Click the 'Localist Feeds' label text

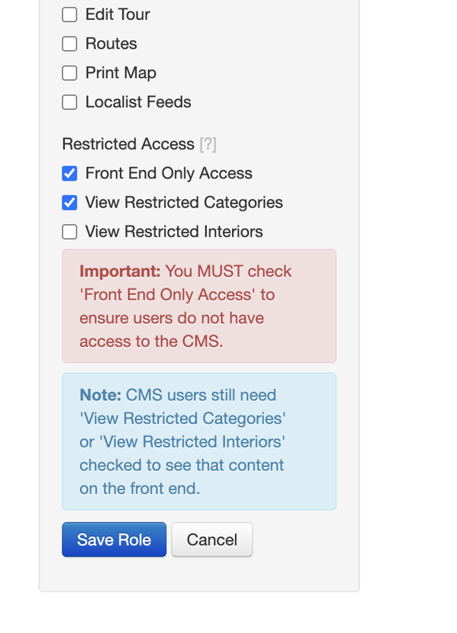(138, 102)
